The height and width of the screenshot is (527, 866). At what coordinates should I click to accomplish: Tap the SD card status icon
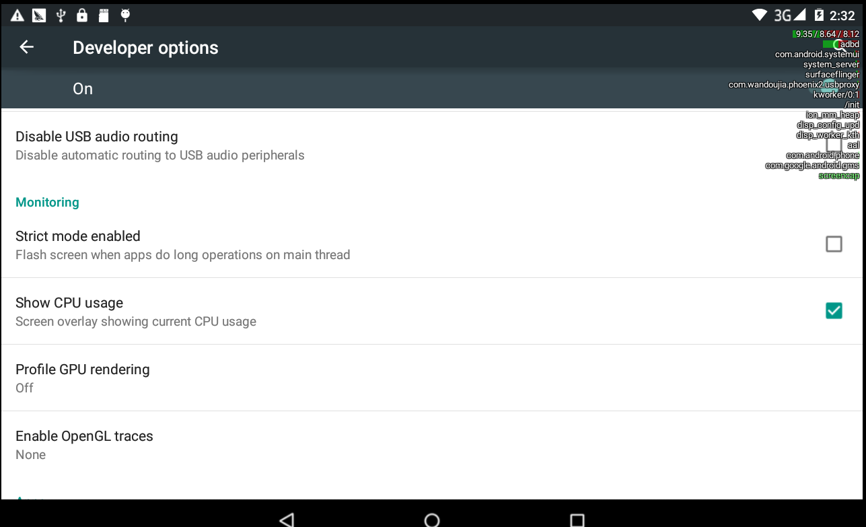[104, 15]
